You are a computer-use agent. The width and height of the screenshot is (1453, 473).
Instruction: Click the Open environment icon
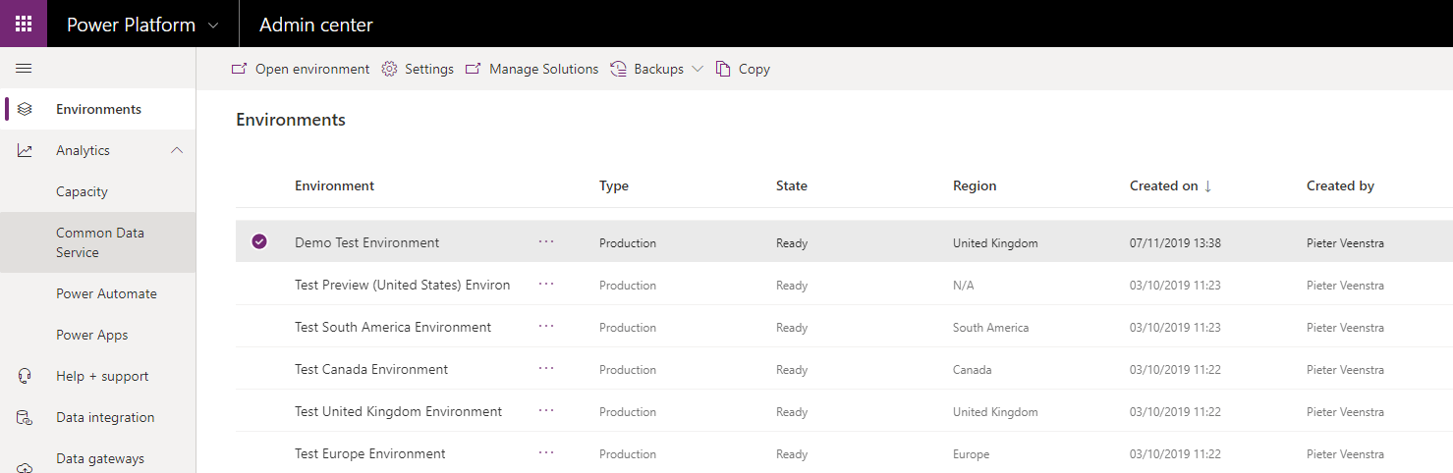(239, 69)
